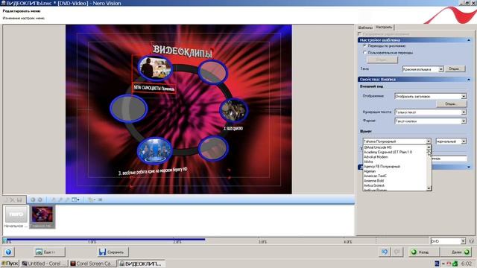The image size is (477, 268).
Task: Click the align objects icon in strip toolbar
Action: click(91, 200)
